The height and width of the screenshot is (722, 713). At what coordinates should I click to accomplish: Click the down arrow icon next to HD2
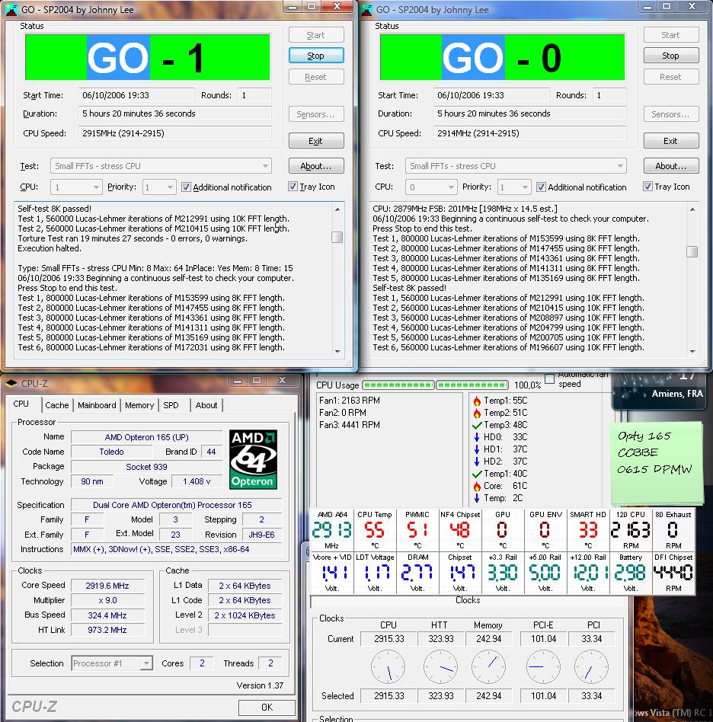(x=477, y=462)
